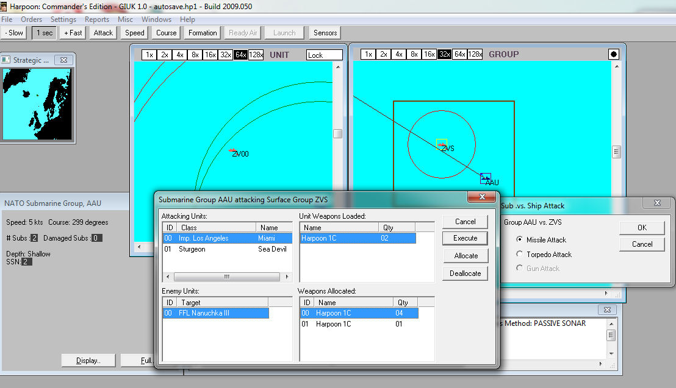The width and height of the screenshot is (676, 388).
Task: Click the Unit map vertical scrollbar thumb
Action: pyautogui.click(x=338, y=133)
